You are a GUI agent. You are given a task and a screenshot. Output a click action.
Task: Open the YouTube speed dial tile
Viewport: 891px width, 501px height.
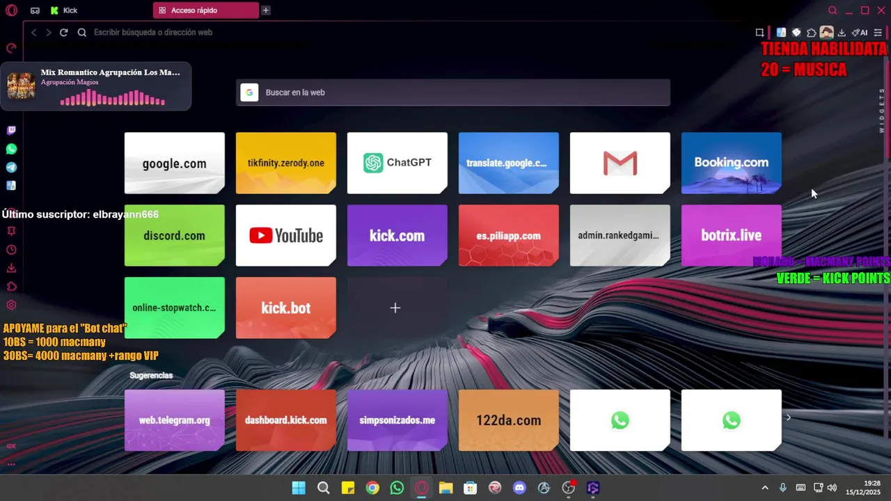click(x=286, y=235)
